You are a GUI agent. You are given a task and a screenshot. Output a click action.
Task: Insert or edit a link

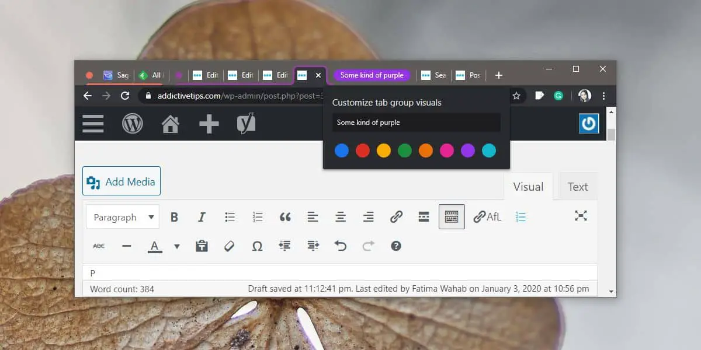[x=396, y=217]
